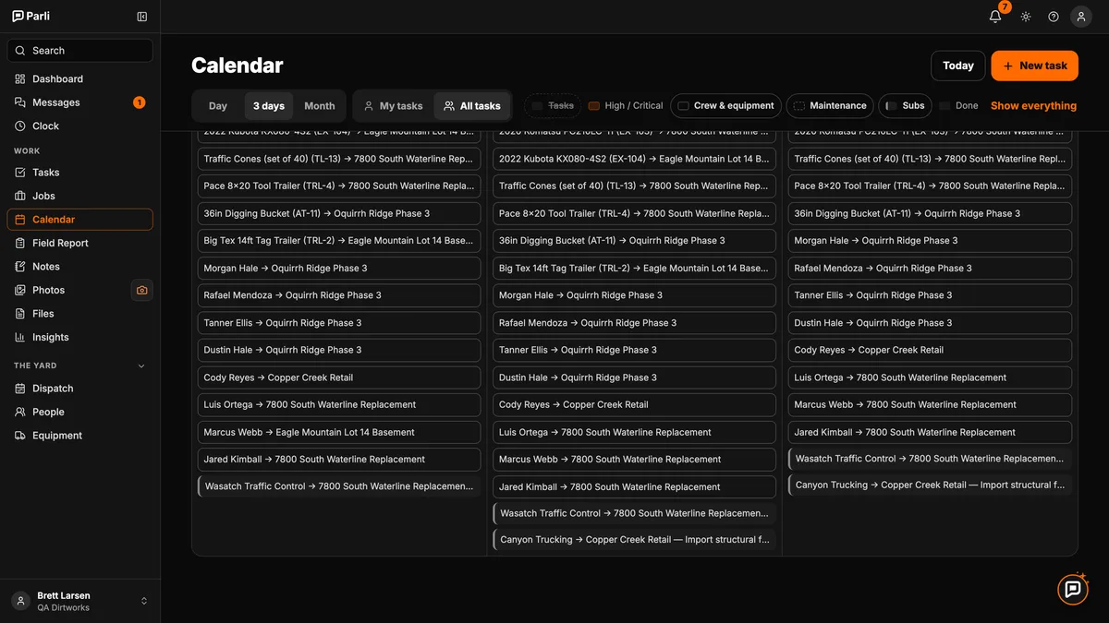This screenshot has width=1109, height=623.
Task: Click the Messages unread badge showing 1
Action: [139, 102]
